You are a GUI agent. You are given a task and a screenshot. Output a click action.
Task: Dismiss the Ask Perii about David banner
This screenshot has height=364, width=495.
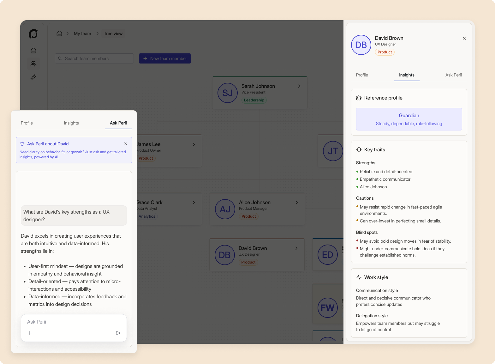pyautogui.click(x=126, y=144)
